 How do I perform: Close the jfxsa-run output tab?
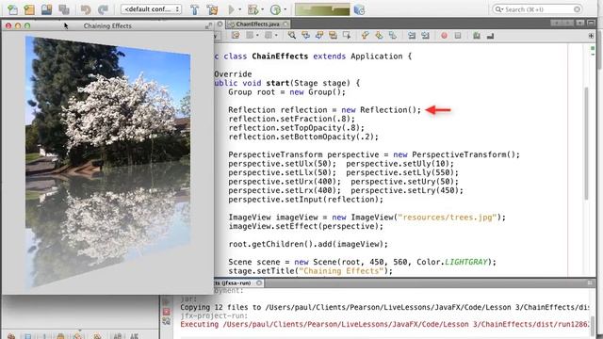click(x=259, y=282)
